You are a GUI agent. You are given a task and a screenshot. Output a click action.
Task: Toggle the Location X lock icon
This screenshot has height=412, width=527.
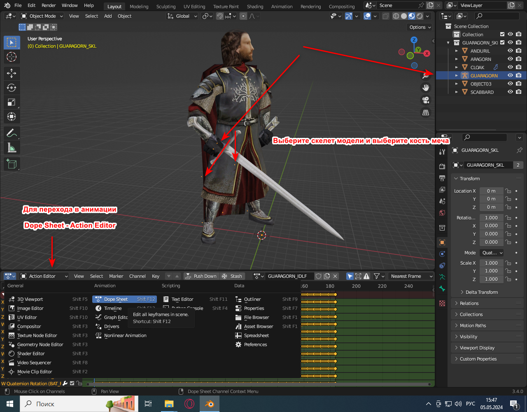pyautogui.click(x=508, y=191)
